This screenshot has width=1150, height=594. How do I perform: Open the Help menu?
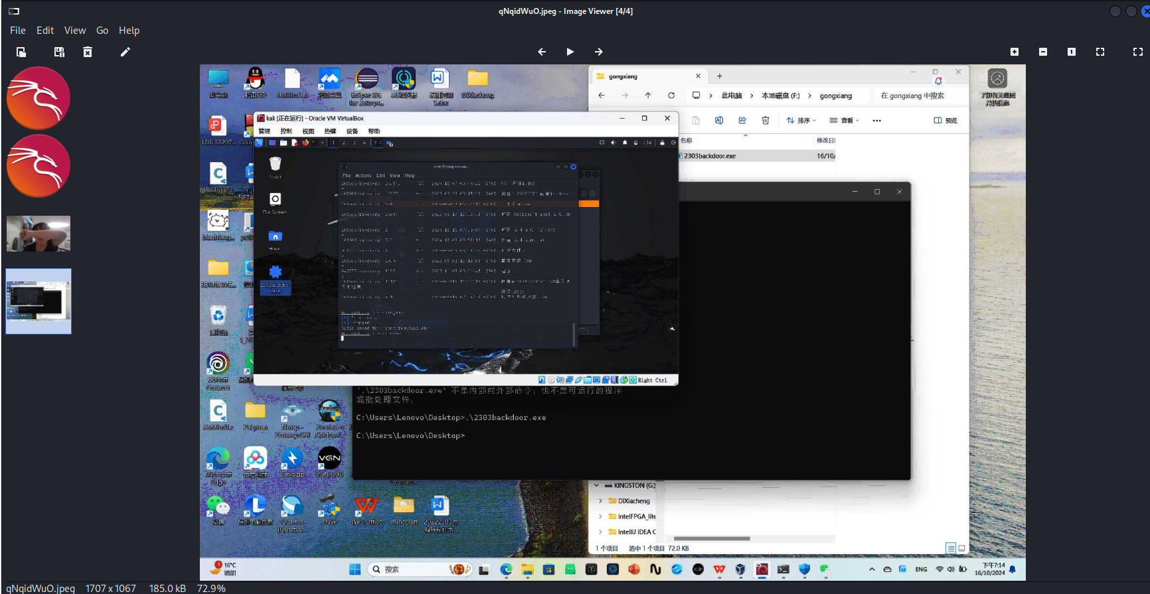(x=129, y=31)
